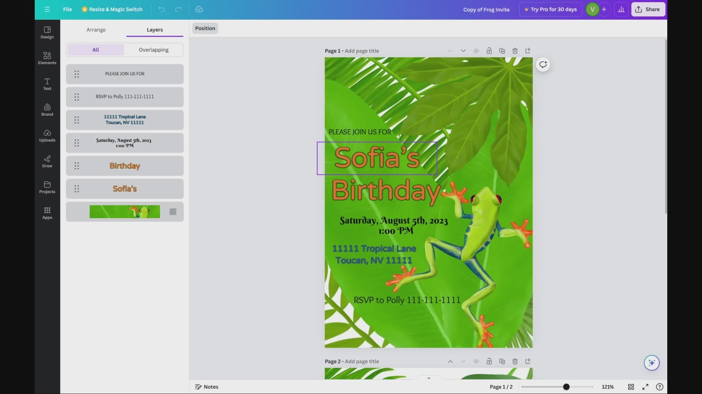Open the File menu
Image resolution: width=702 pixels, height=394 pixels.
coord(67,9)
